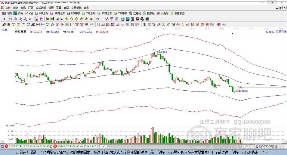The image size is (287, 155).
Task: Click the Dn=43.2266 indicator value
Action: click(86, 32)
